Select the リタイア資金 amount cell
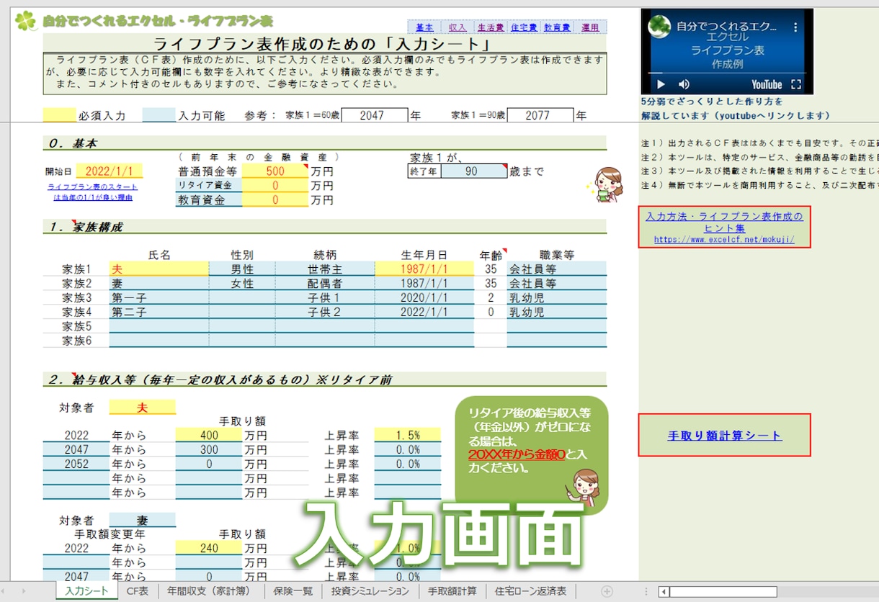This screenshot has height=602, width=879. (x=275, y=186)
